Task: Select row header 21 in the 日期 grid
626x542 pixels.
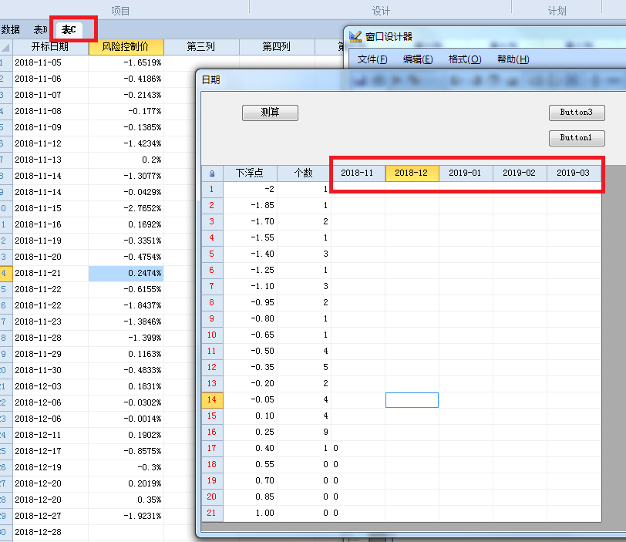Action: 212,513
